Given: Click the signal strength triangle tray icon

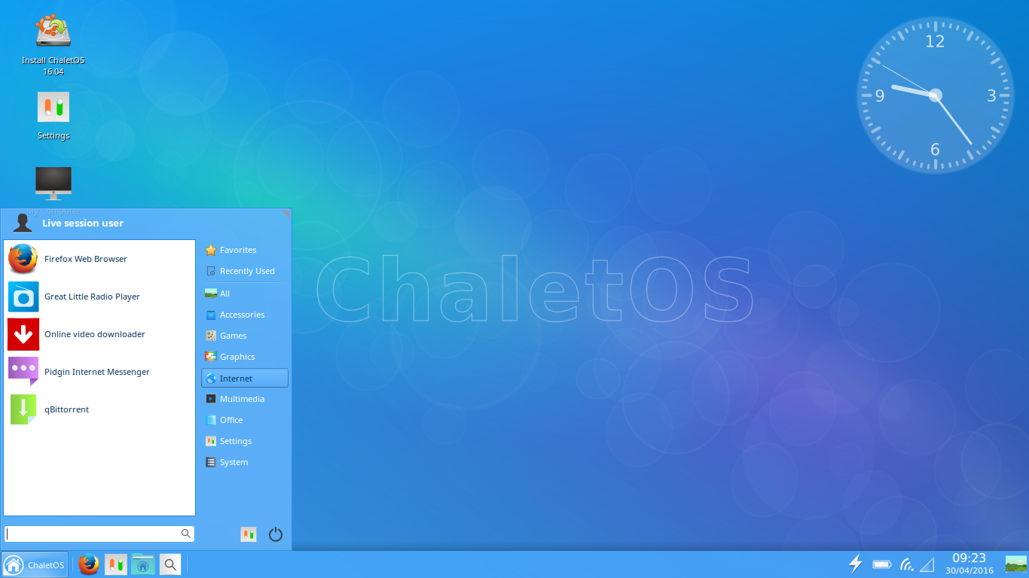Looking at the screenshot, I should click(x=927, y=564).
